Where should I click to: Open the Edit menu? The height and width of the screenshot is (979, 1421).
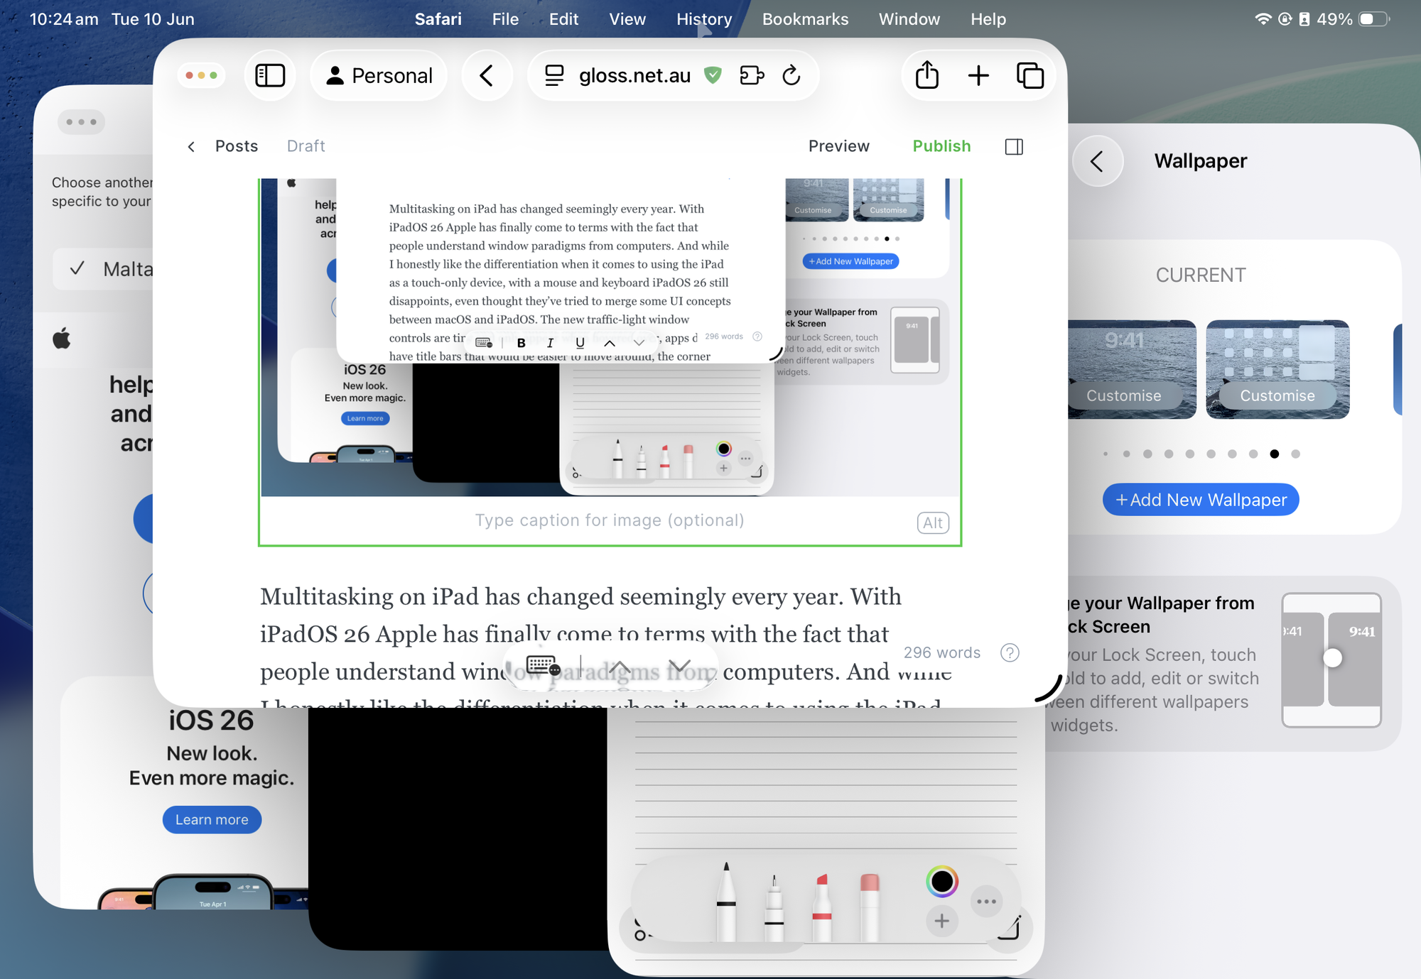(x=564, y=19)
